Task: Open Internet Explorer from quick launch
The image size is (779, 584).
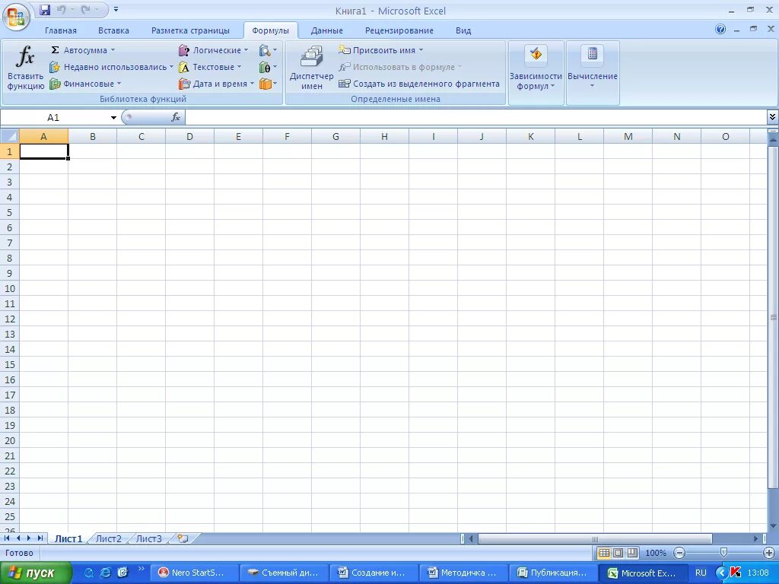Action: [105, 573]
